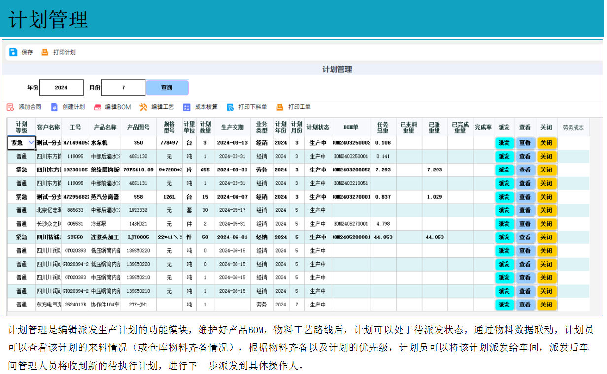Click the 月份 input field showing 7
The image size is (607, 374).
pos(123,88)
